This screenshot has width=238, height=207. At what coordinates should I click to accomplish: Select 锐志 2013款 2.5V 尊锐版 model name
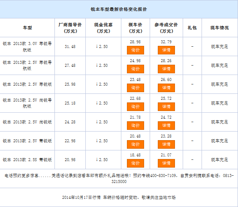(x=27, y=84)
